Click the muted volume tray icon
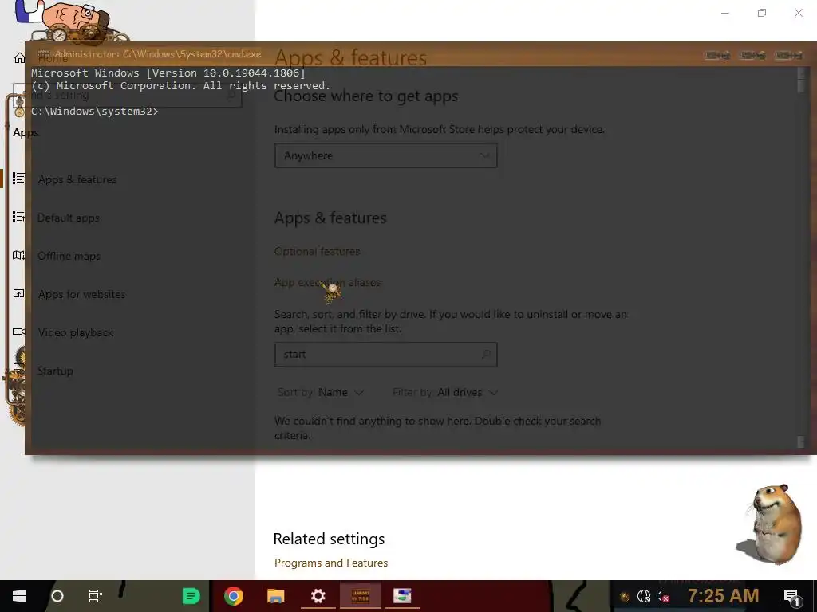Screen dimensions: 817x612 coord(662,596)
